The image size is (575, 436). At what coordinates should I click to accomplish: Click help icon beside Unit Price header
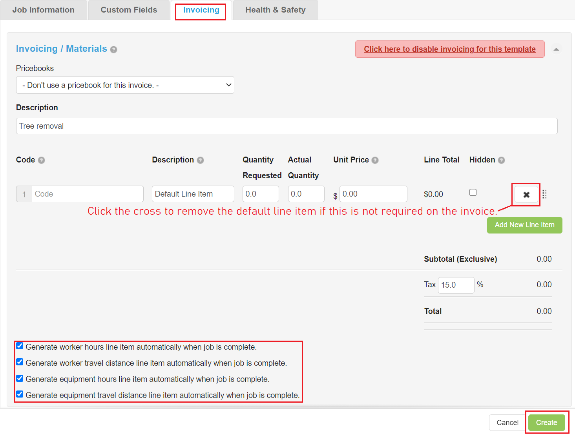point(375,160)
